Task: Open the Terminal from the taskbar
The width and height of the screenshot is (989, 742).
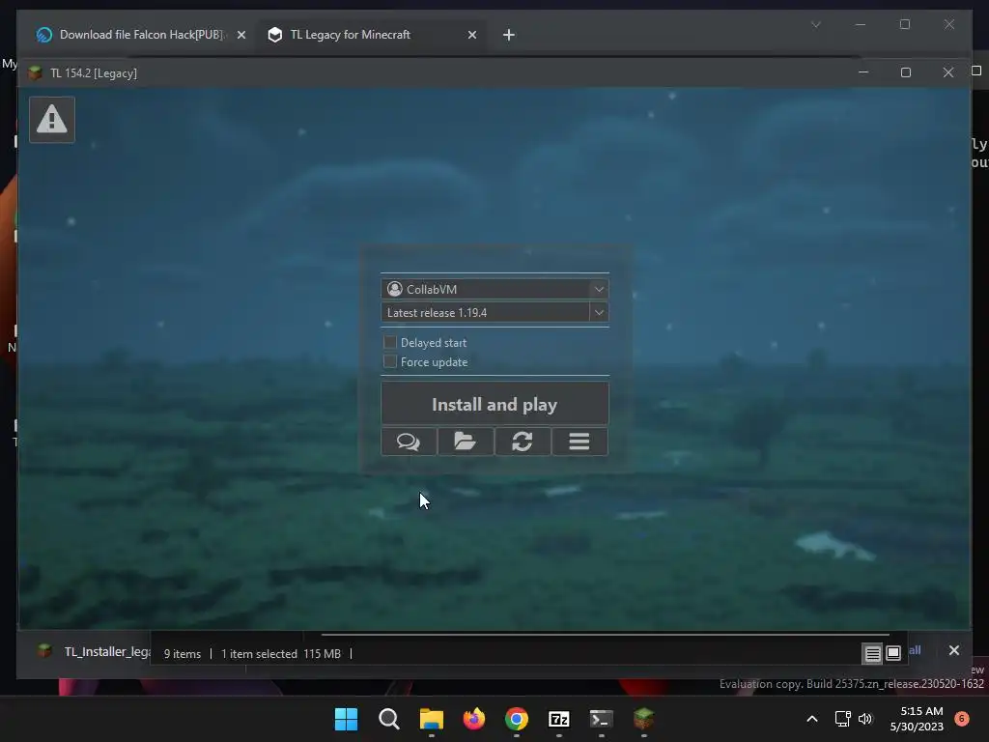Action: [x=601, y=719]
